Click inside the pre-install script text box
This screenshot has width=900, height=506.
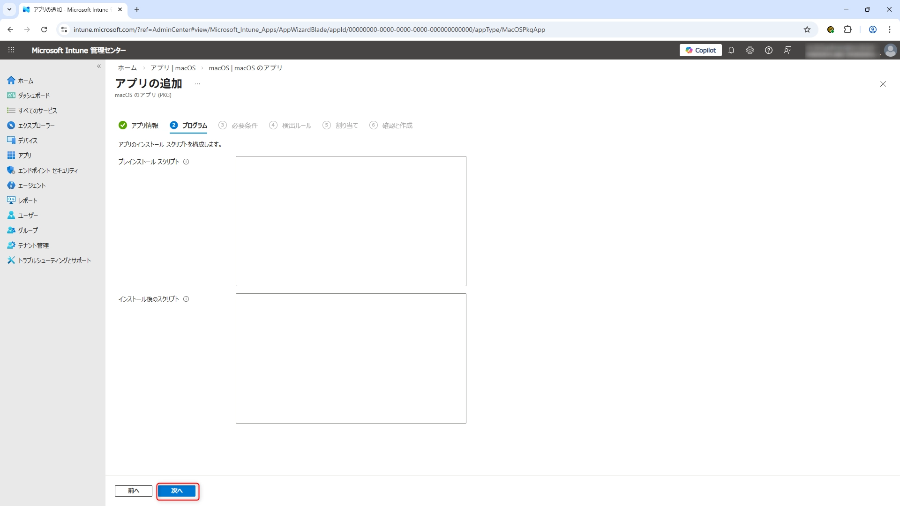351,221
